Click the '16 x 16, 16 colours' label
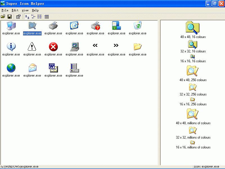Viewport: 225px width, 169px height. [193, 61]
